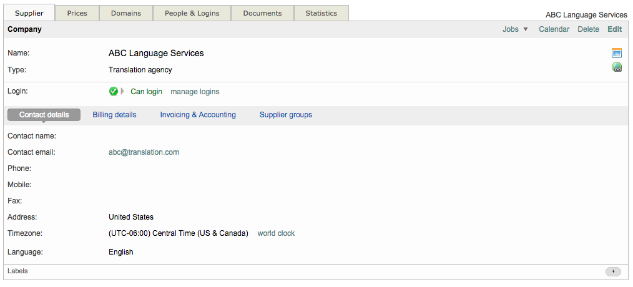The width and height of the screenshot is (633, 287).
Task: Click the Delete link
Action: click(x=588, y=29)
